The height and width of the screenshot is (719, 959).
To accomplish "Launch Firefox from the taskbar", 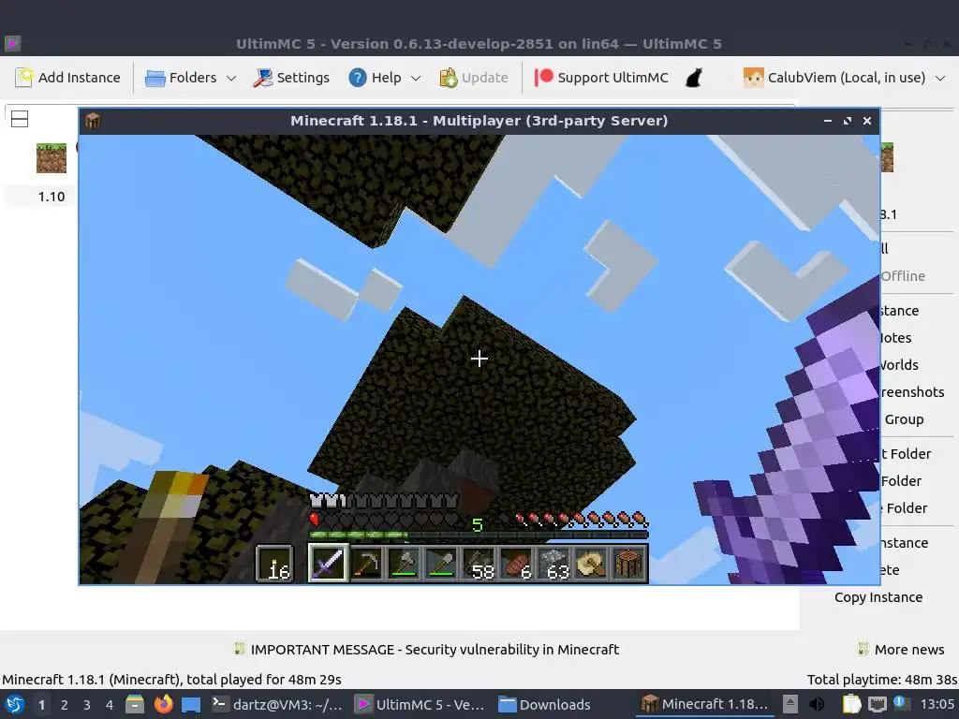I will 163,704.
